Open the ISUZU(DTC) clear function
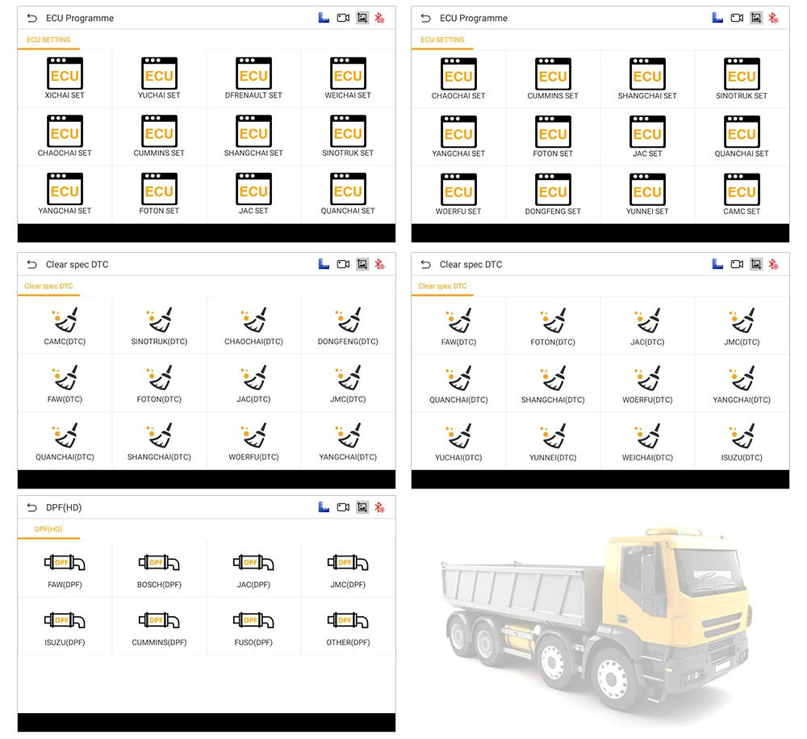The width and height of the screenshot is (807, 739). (742, 442)
